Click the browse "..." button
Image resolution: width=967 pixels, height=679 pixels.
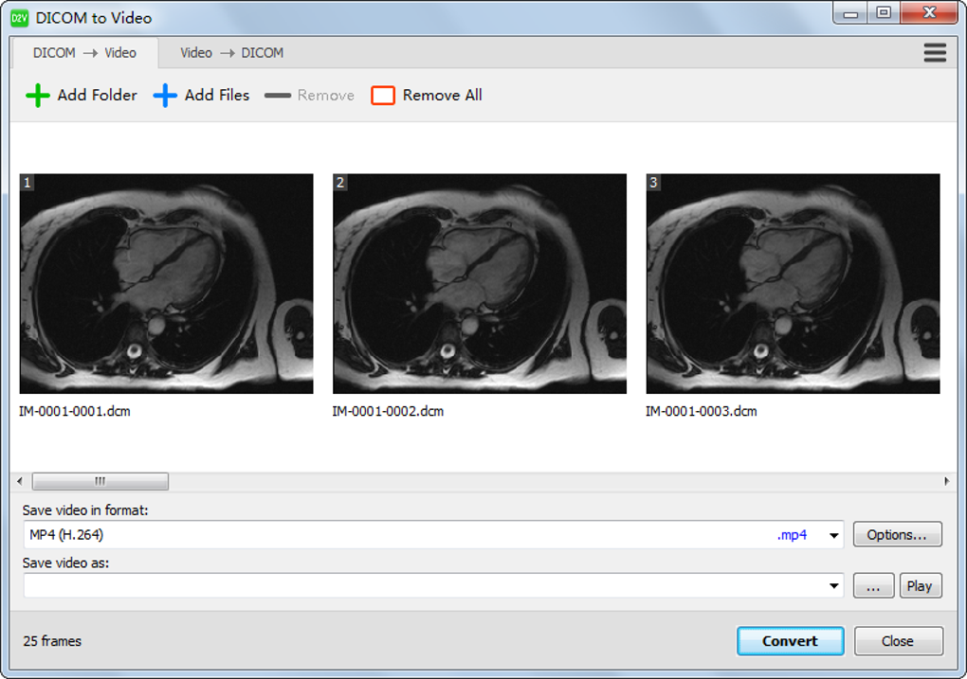point(873,585)
